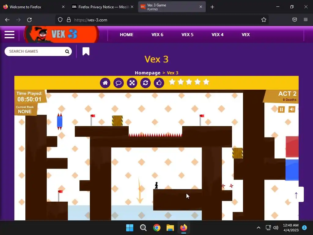313x235 pixels.
Task: Open VEX in site navigation
Action: point(245,35)
